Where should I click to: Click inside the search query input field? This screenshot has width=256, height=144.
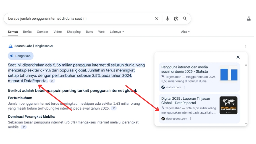click(x=80, y=18)
